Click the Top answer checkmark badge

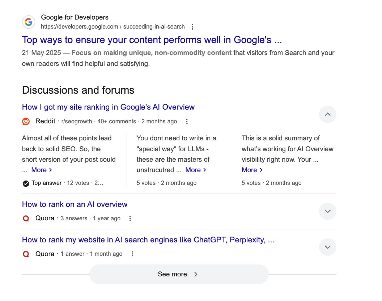(x=26, y=183)
